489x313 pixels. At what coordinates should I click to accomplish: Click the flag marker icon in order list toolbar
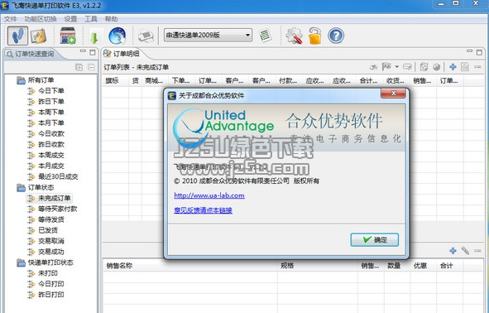point(386,66)
